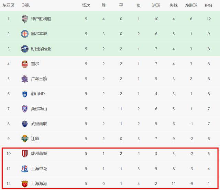Click the 蔚山HD team badge

25,94
